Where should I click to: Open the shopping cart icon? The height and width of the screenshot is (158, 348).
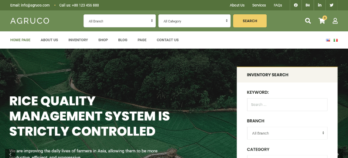[321, 21]
